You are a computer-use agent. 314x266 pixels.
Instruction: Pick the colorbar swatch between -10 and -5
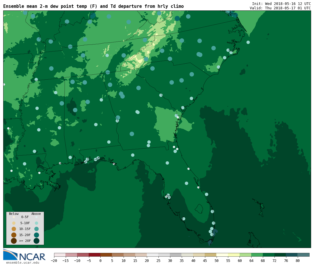pyautogui.click(x=83, y=255)
